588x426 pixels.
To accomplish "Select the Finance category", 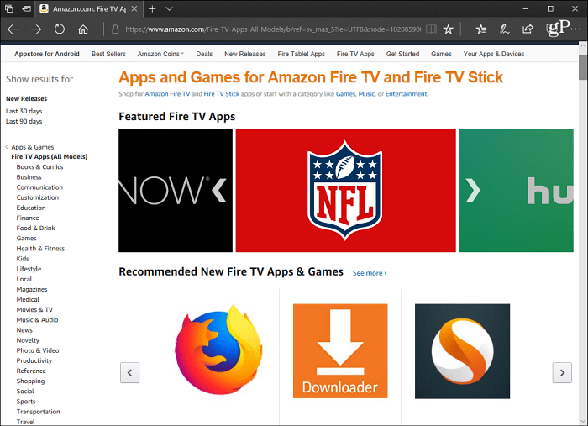I will [x=28, y=218].
